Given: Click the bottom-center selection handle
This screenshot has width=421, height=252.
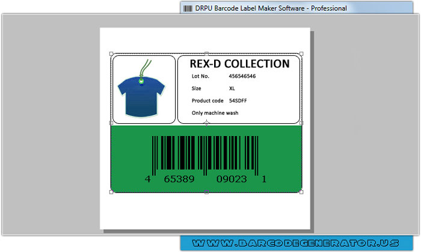Looking at the screenshot, I should 206,192.
